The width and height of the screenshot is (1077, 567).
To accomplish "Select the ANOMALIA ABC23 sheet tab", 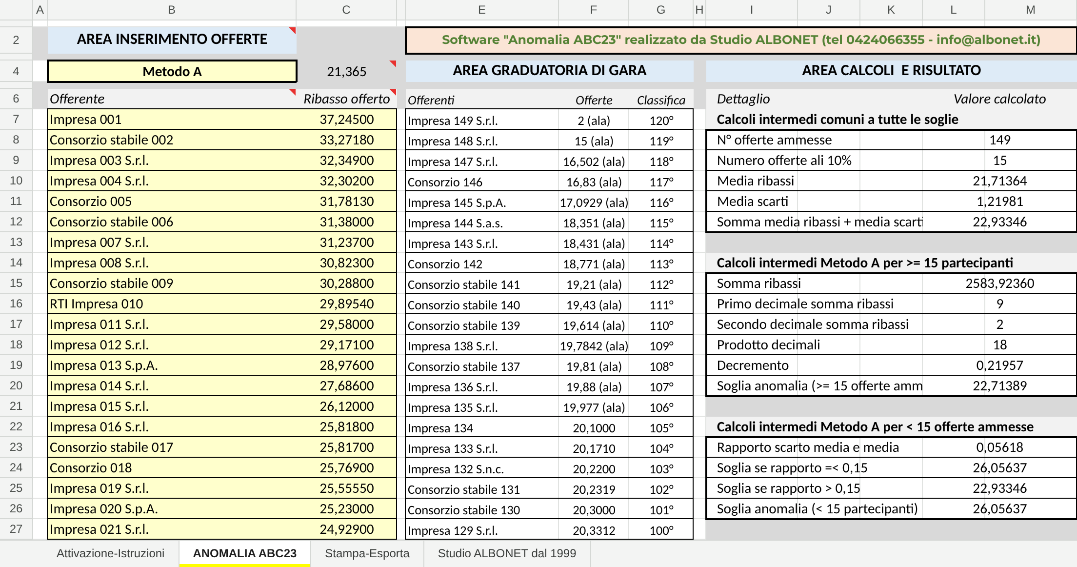I will click(x=245, y=553).
